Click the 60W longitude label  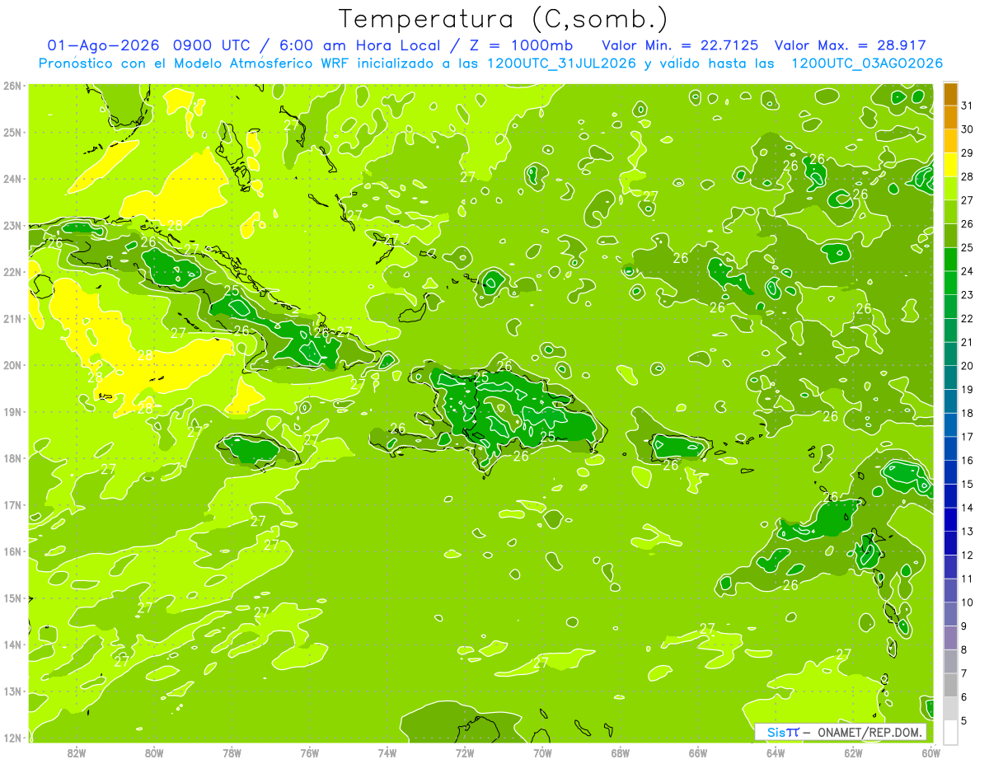click(x=931, y=752)
